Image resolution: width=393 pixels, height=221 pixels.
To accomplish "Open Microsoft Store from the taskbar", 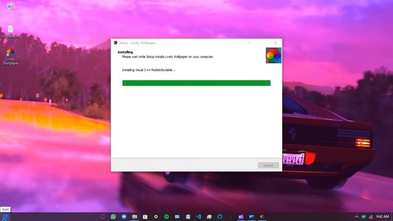I will [x=145, y=217].
